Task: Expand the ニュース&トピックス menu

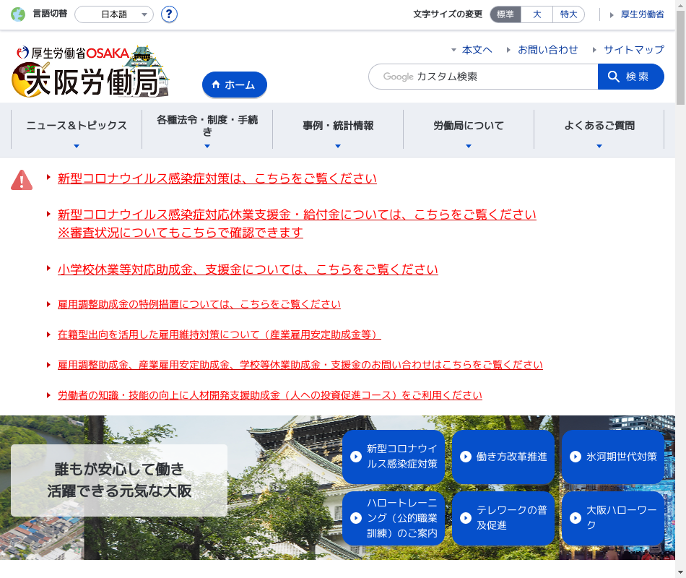Action: [x=77, y=129]
